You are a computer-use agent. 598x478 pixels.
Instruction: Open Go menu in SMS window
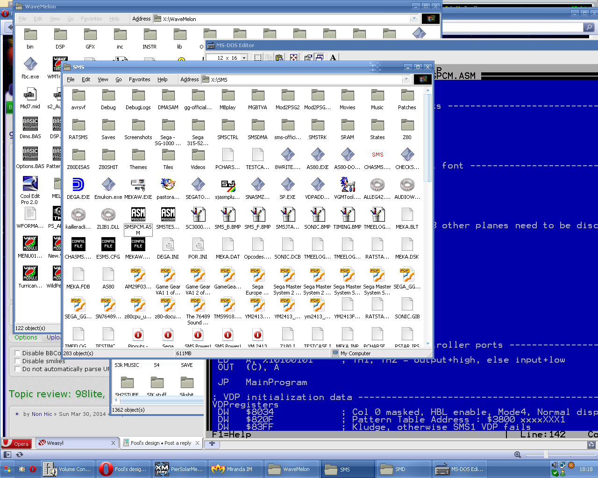119,79
